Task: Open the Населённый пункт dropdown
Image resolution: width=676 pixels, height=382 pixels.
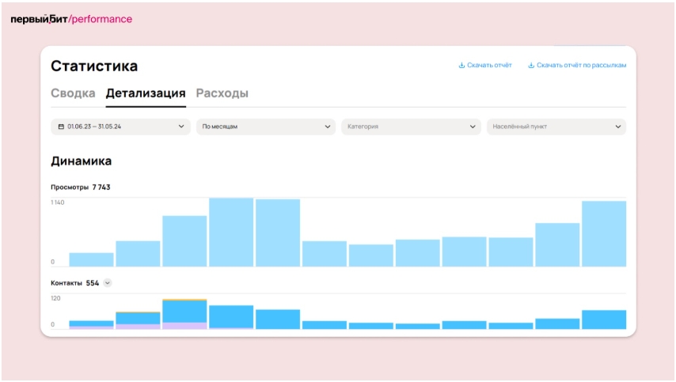Action: pyautogui.click(x=556, y=127)
